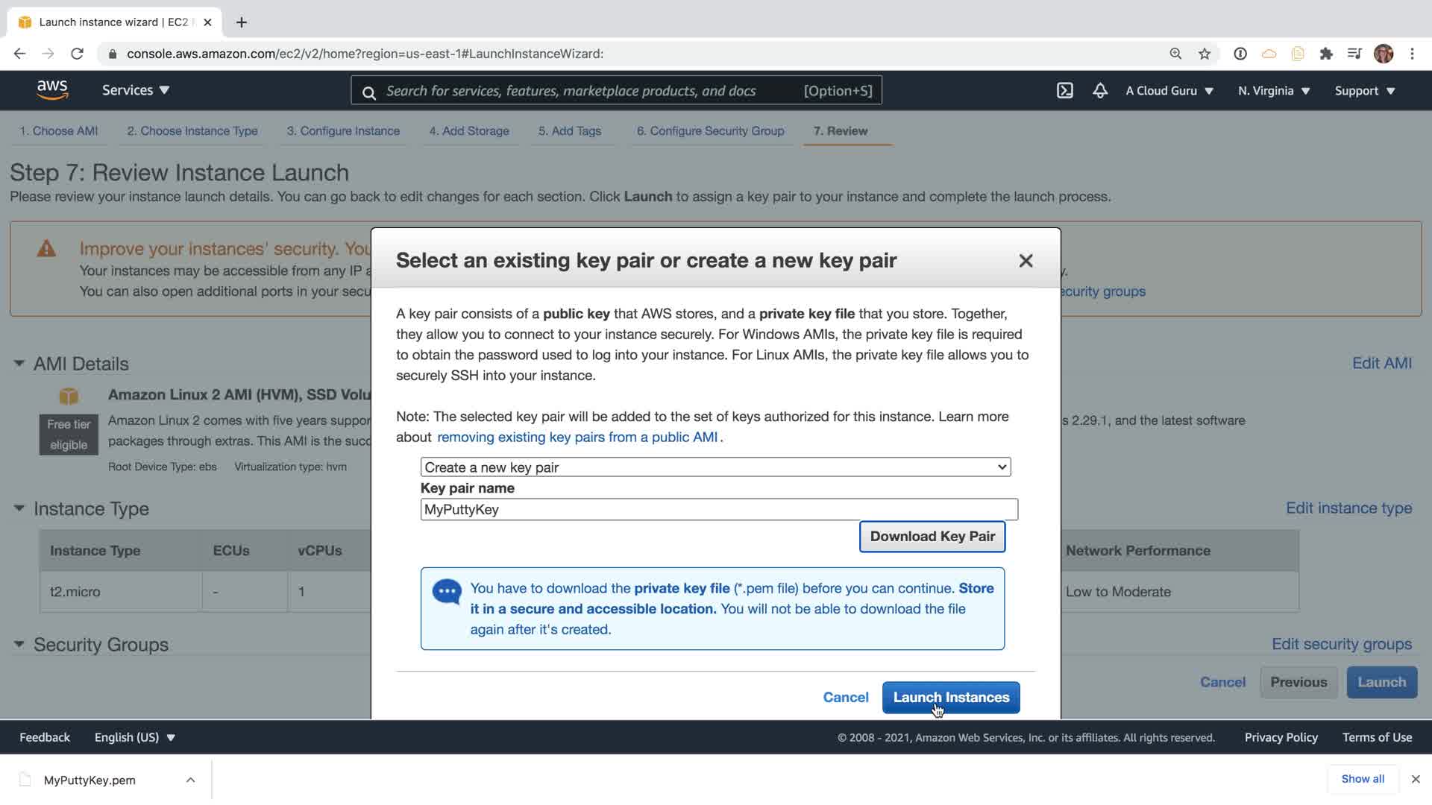The image size is (1432, 805).
Task: Click the Launch Instances button
Action: click(x=951, y=698)
